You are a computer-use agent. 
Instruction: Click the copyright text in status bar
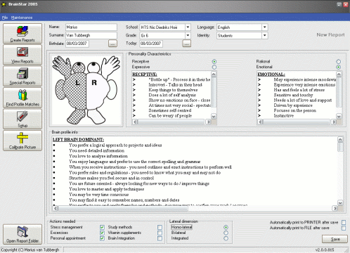pyautogui.click(x=30, y=250)
